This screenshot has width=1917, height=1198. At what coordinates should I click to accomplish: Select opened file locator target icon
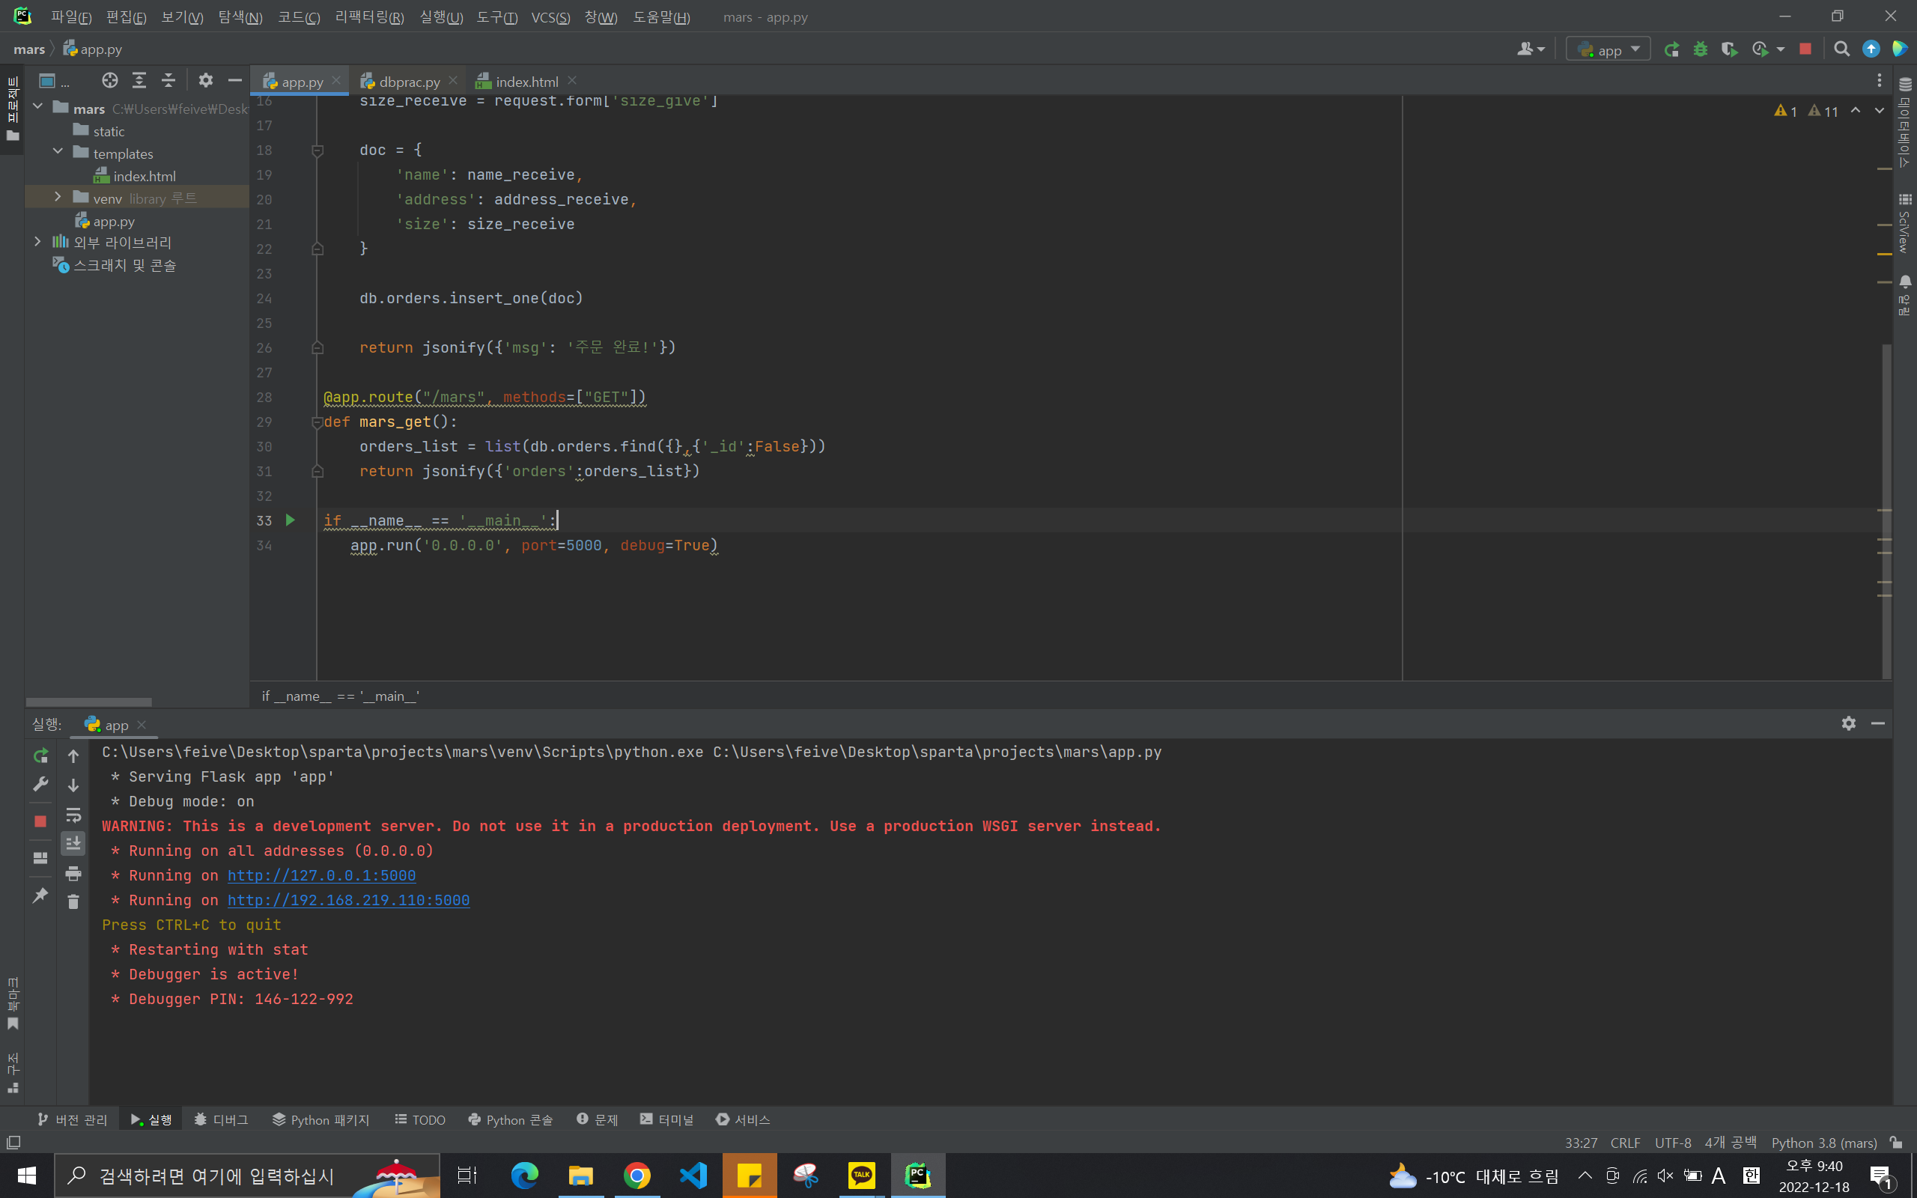point(110,80)
